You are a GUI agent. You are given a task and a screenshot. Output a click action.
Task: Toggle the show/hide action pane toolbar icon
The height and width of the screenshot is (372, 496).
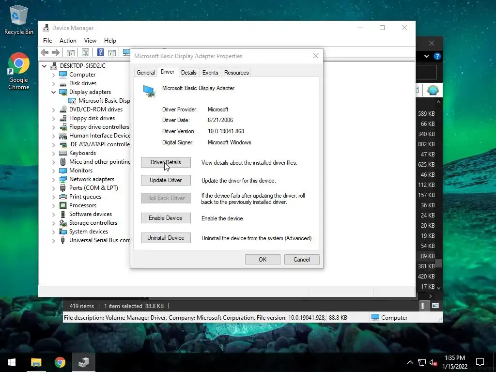112,52
